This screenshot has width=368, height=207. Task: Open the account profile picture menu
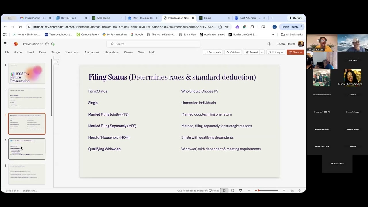[301, 44]
